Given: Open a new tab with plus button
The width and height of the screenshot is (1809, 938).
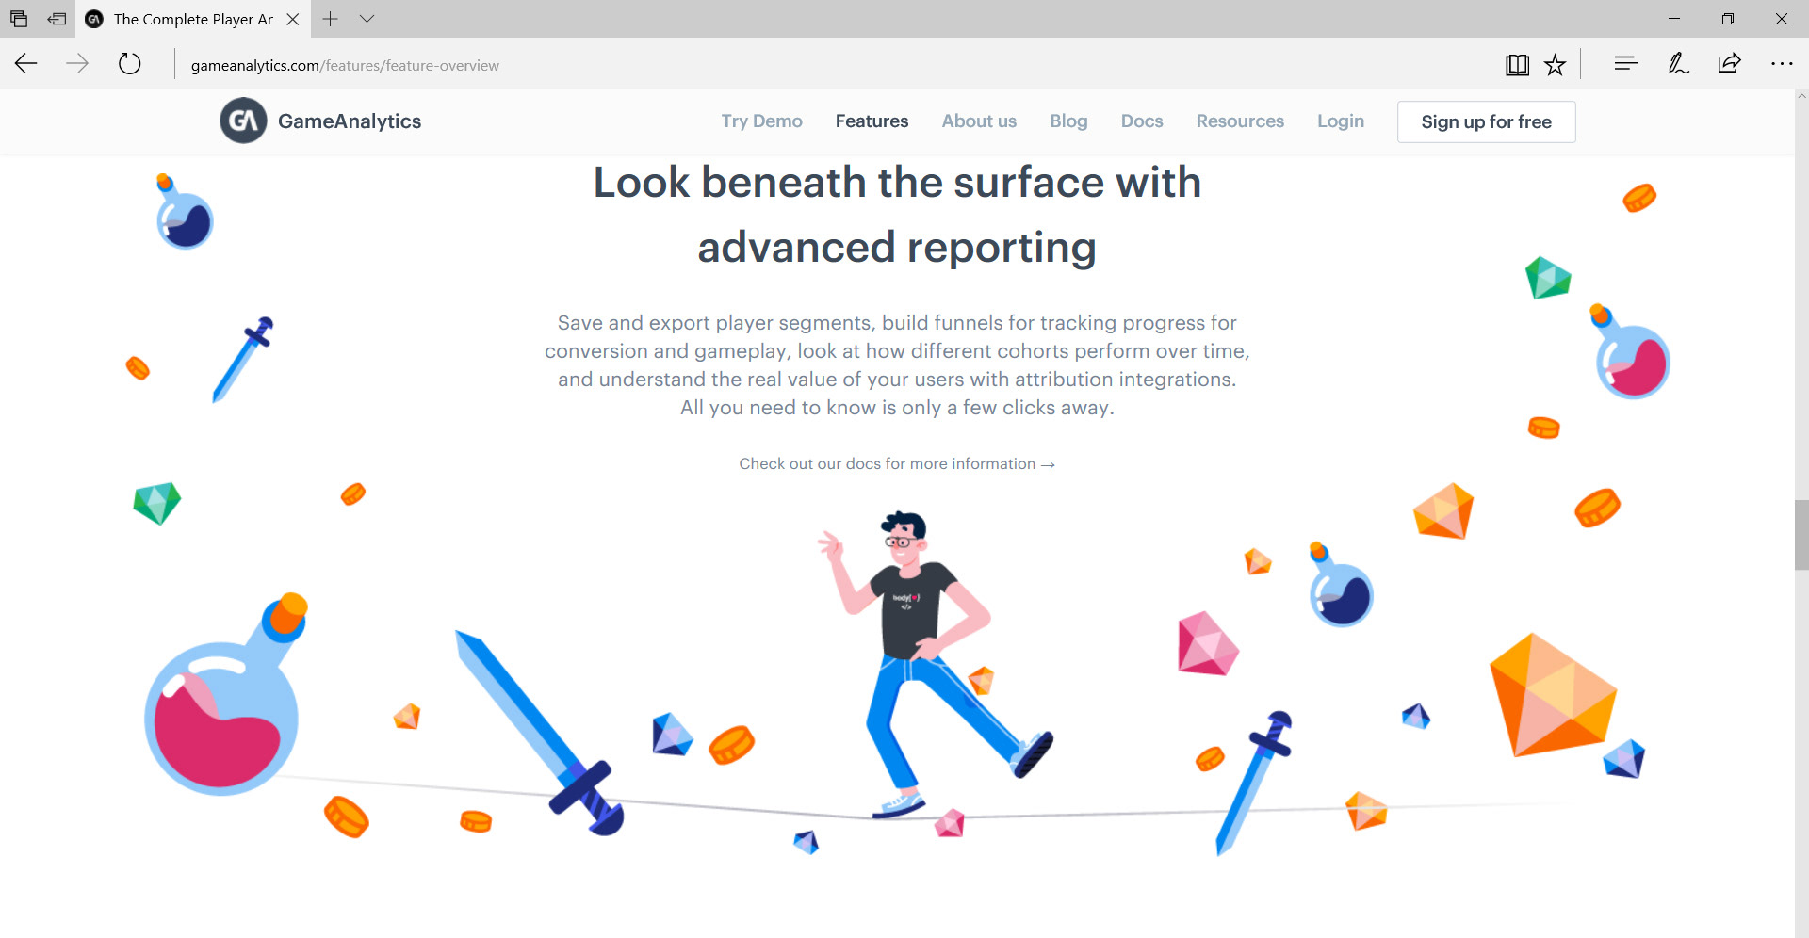Looking at the screenshot, I should [330, 19].
